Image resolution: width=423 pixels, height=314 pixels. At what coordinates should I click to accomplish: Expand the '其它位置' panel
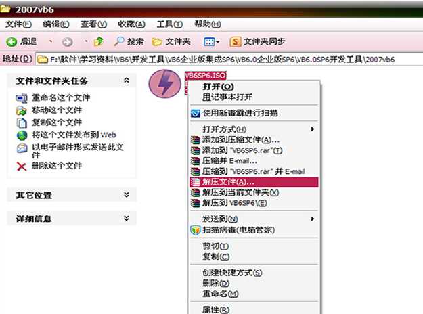pyautogui.click(x=127, y=195)
